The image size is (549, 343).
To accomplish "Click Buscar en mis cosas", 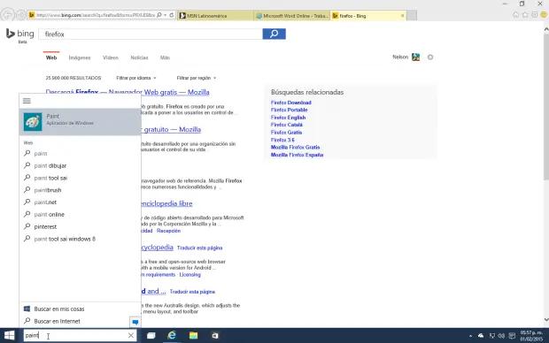I will pos(59,309).
